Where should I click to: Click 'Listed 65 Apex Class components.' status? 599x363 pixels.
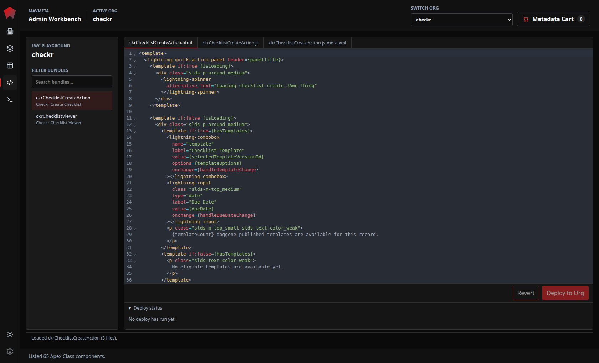[x=67, y=356]
